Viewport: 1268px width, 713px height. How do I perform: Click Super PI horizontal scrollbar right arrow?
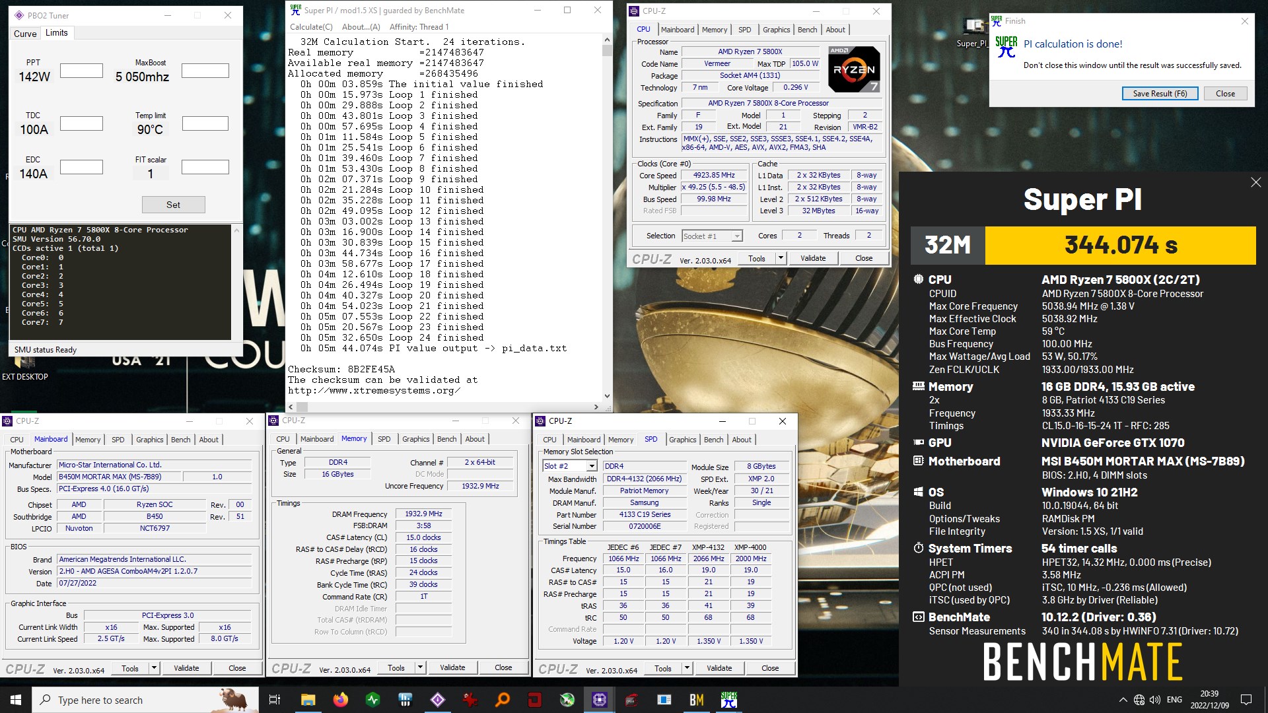[x=596, y=407]
